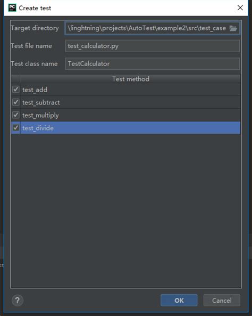Confirm with the OK button

pyautogui.click(x=179, y=301)
